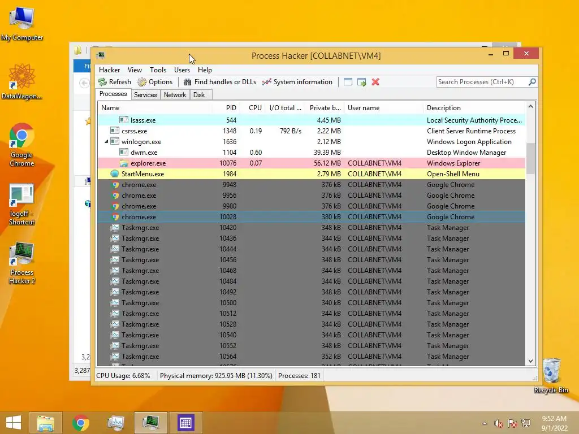
Task: Click the Task Manager taskbar icon
Action: (115, 423)
